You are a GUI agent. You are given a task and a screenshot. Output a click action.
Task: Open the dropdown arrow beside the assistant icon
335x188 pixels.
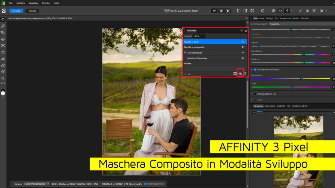point(292,11)
